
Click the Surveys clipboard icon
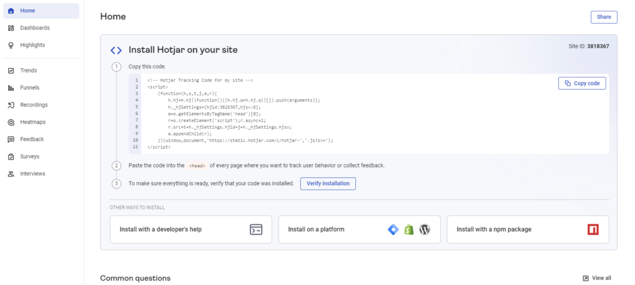(11, 157)
